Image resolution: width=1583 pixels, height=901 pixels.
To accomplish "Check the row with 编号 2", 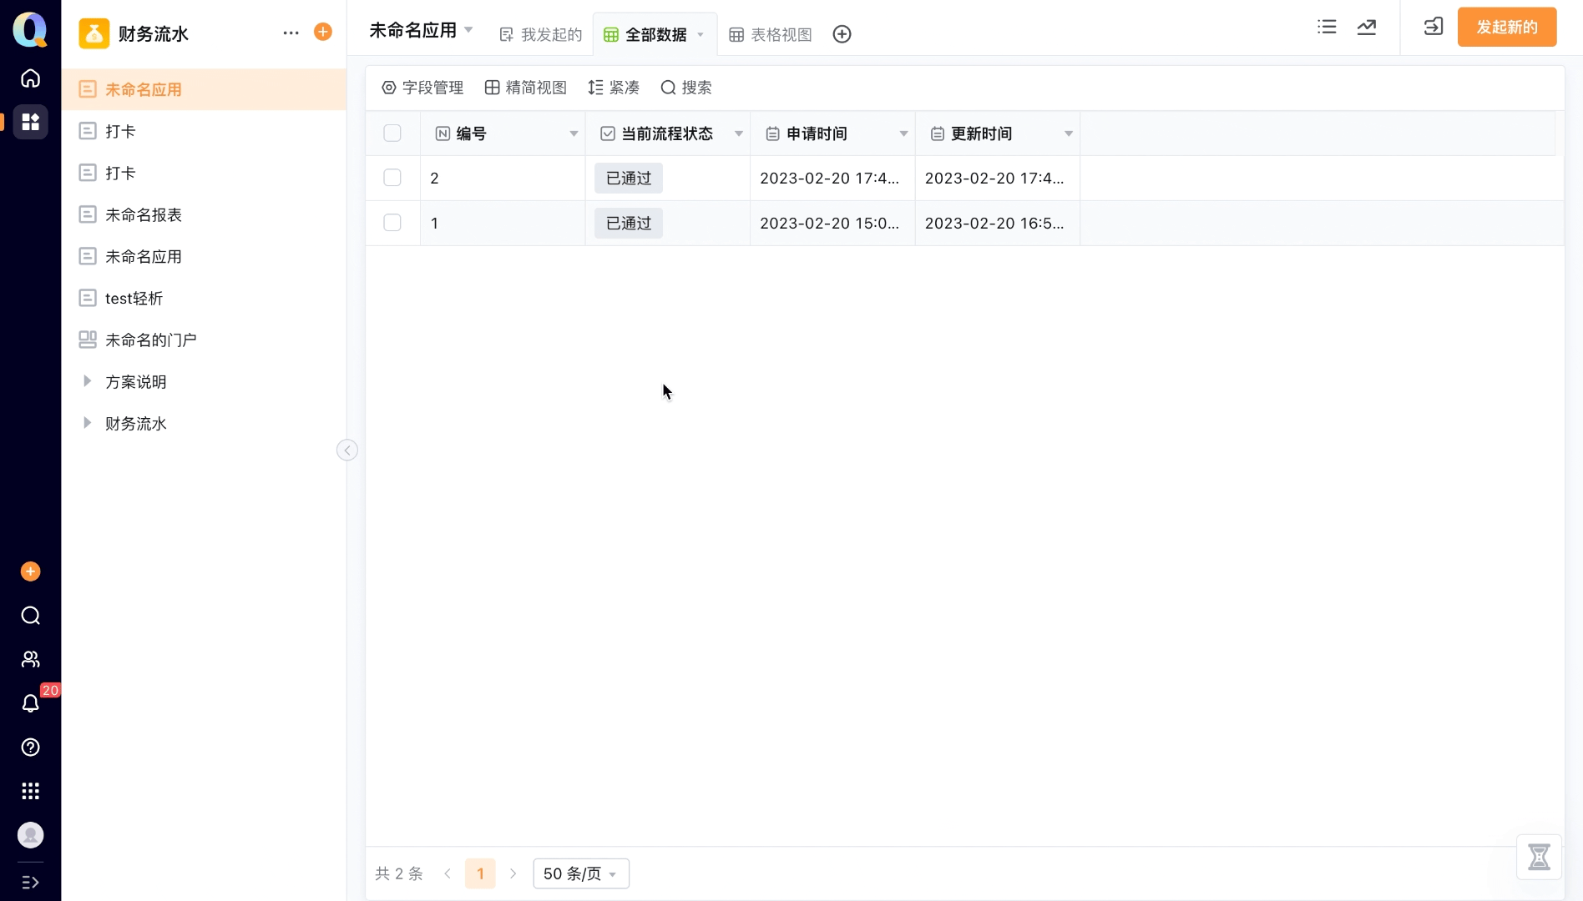I will (x=392, y=178).
